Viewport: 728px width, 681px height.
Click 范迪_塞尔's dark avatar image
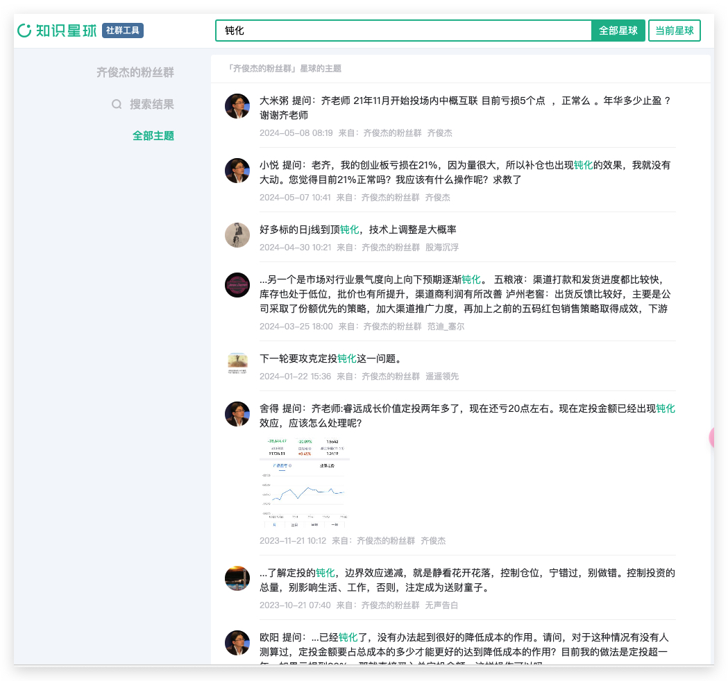(x=237, y=285)
